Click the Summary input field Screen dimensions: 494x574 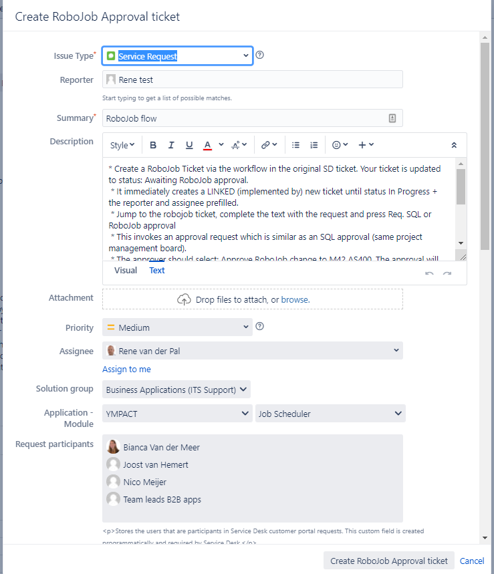(x=253, y=118)
